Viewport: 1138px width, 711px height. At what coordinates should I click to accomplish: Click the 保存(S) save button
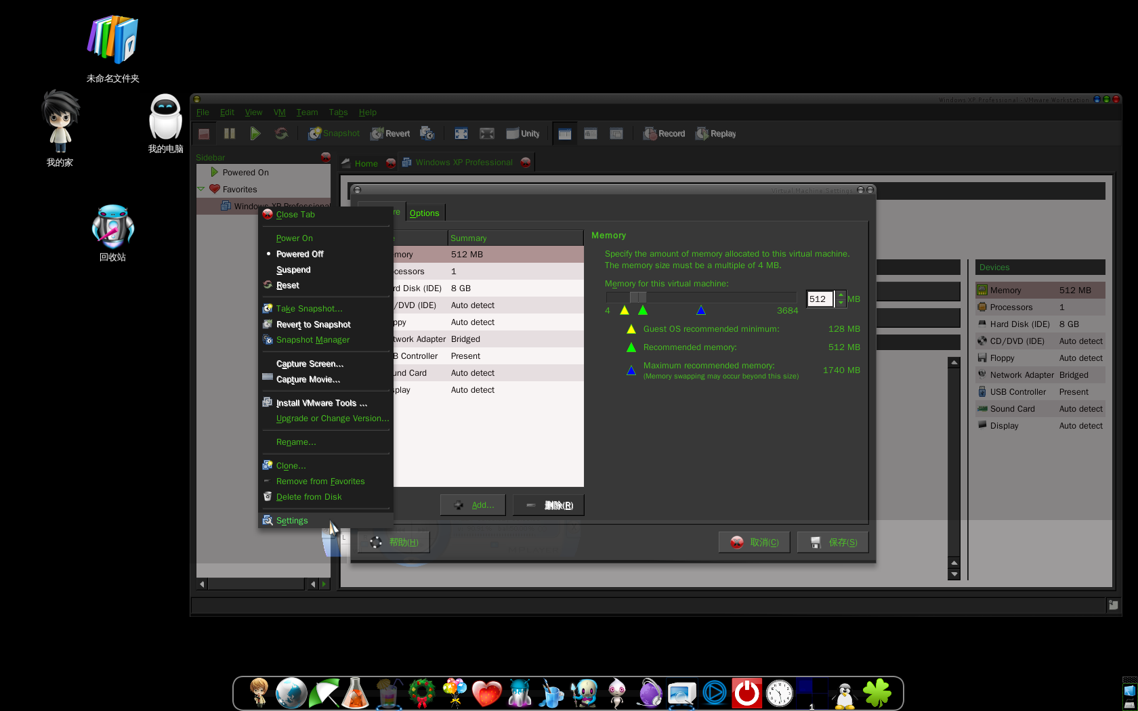(x=833, y=542)
